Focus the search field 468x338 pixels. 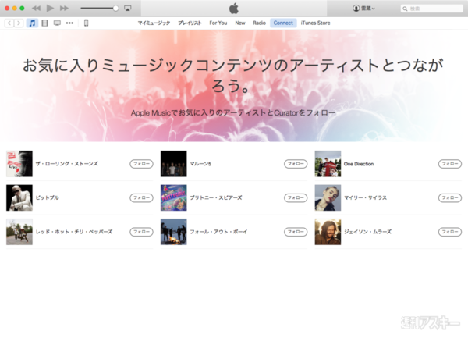[431, 9]
